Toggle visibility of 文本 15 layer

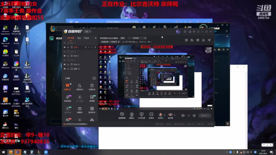[x=65, y=64]
